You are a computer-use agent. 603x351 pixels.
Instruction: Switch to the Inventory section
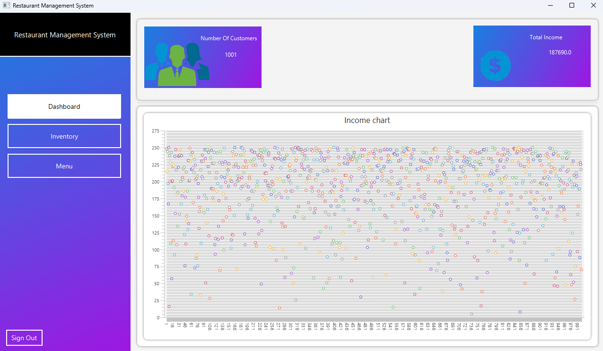(x=64, y=136)
